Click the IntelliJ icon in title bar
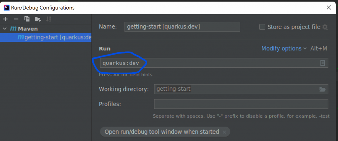Viewport: 338px width, 141px height. tap(7, 8)
